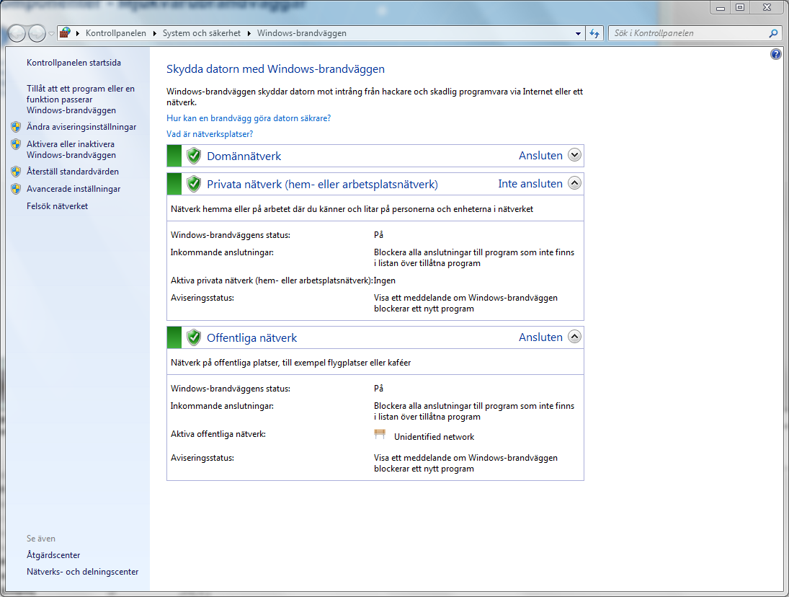Image resolution: width=789 pixels, height=597 pixels.
Task: Click the refresh button beside address bar
Action: coord(594,33)
